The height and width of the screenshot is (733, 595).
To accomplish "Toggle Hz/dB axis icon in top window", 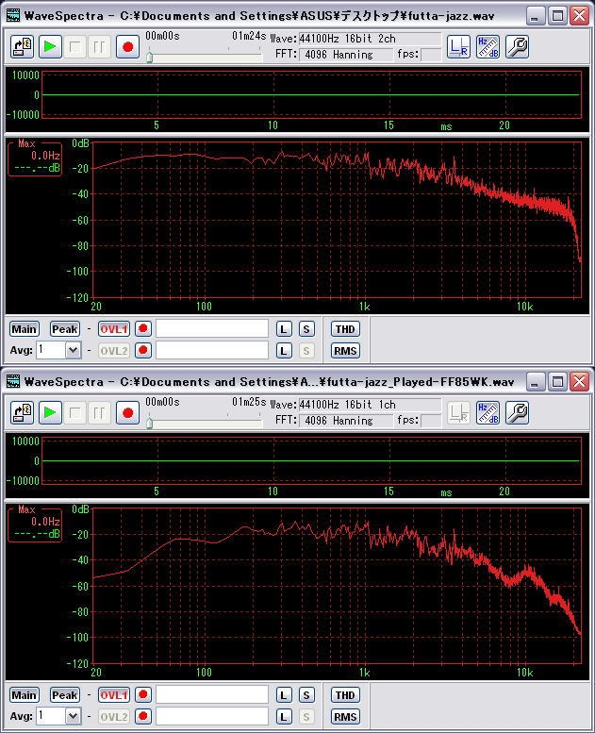I will click(x=488, y=46).
